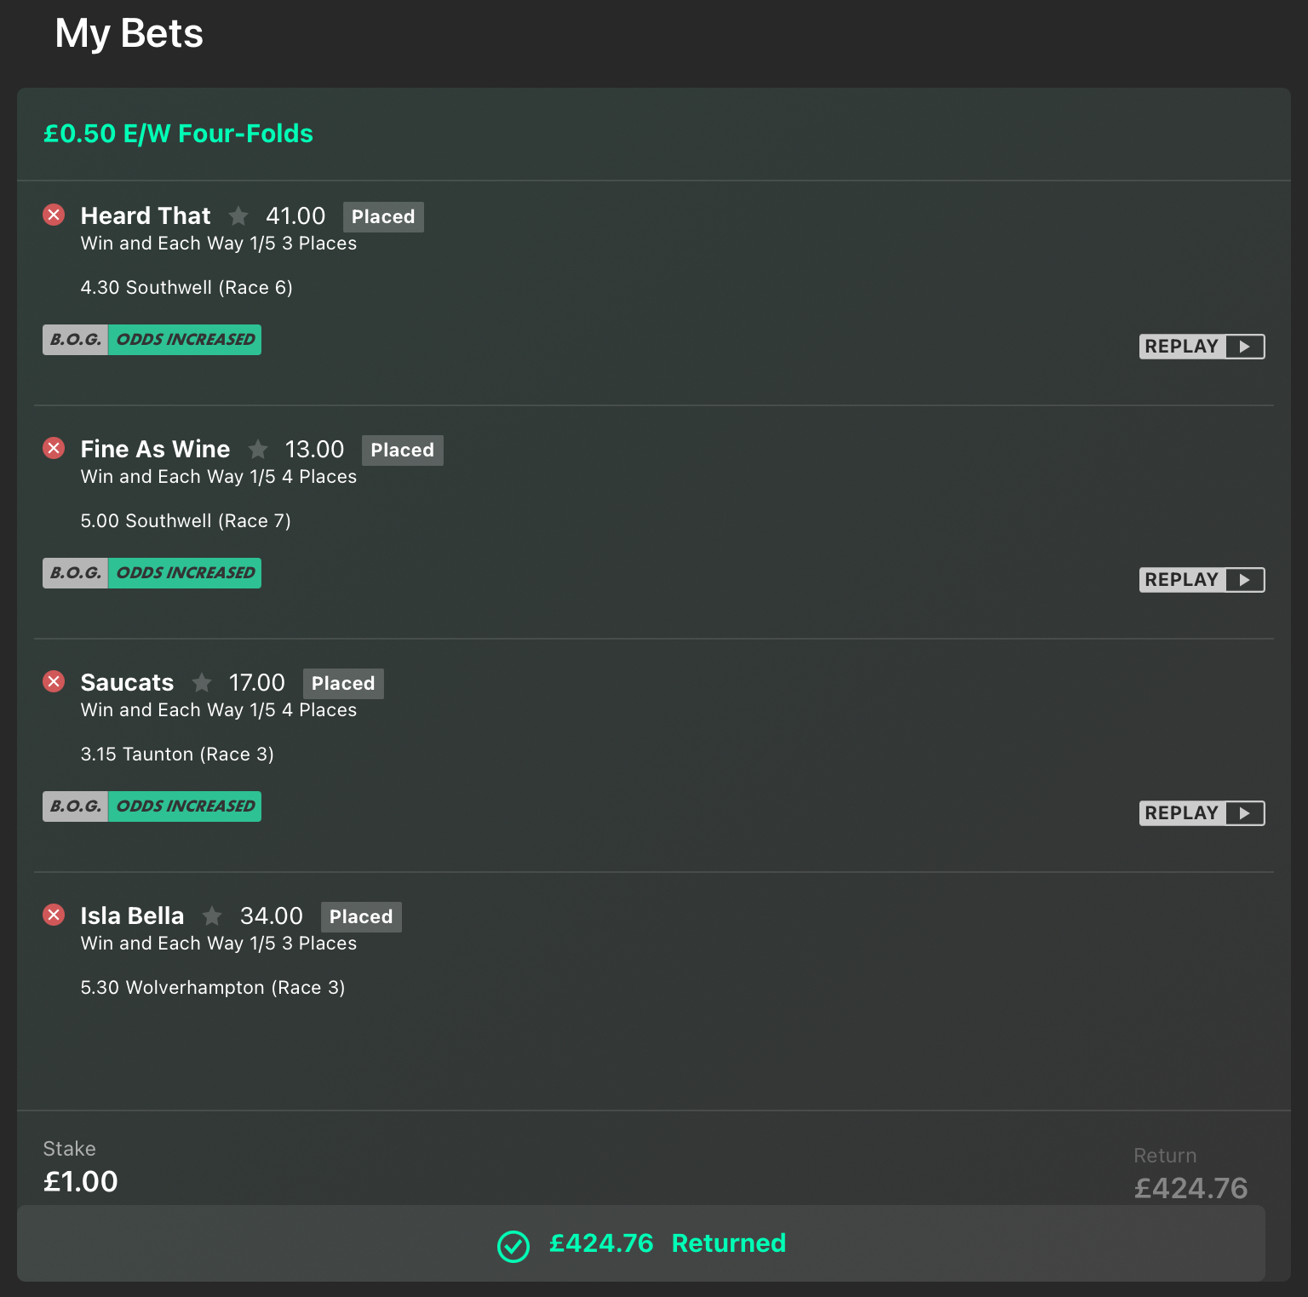Image resolution: width=1308 pixels, height=1297 pixels.
Task: Click the green tick icon beside £424.76 Returned
Action: tap(513, 1247)
